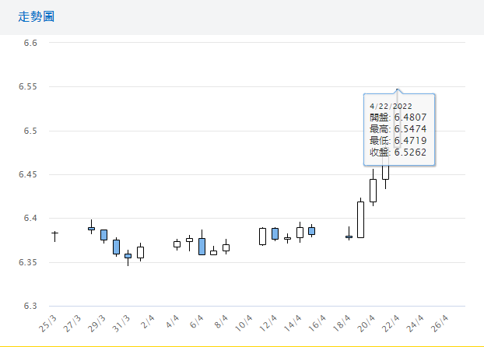Click the white candlestick for 14/4
The width and height of the screenshot is (484, 347).
tap(300, 232)
